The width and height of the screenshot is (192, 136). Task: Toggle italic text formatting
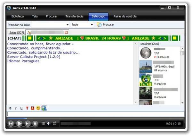pyautogui.click(x=16, y=108)
